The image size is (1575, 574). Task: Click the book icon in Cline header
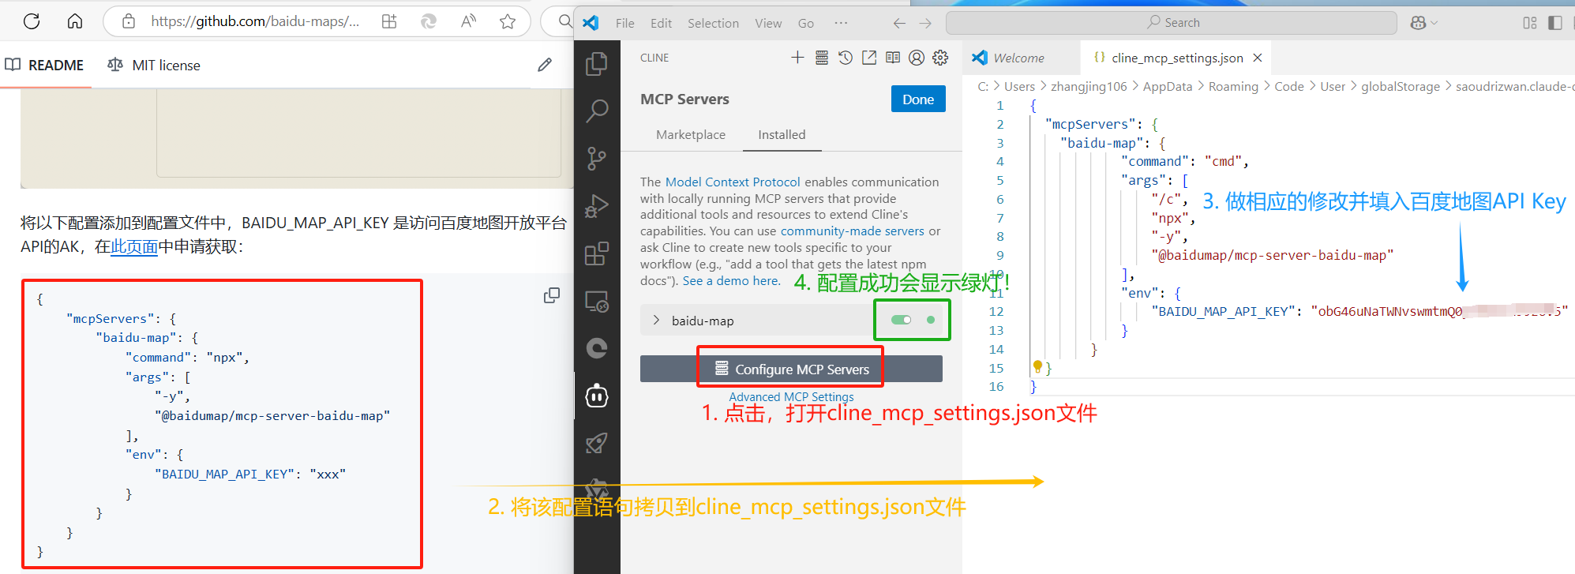pyautogui.click(x=893, y=57)
